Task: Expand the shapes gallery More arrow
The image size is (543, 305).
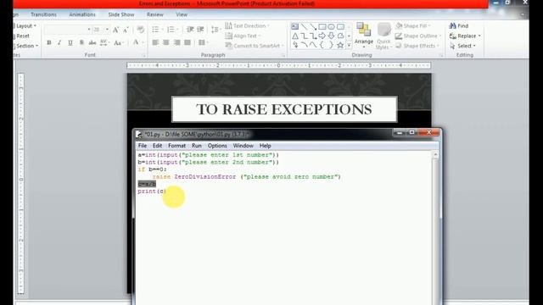Action: [x=349, y=45]
